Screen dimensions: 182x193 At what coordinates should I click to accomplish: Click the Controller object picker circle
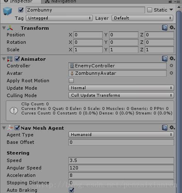coord(171,66)
